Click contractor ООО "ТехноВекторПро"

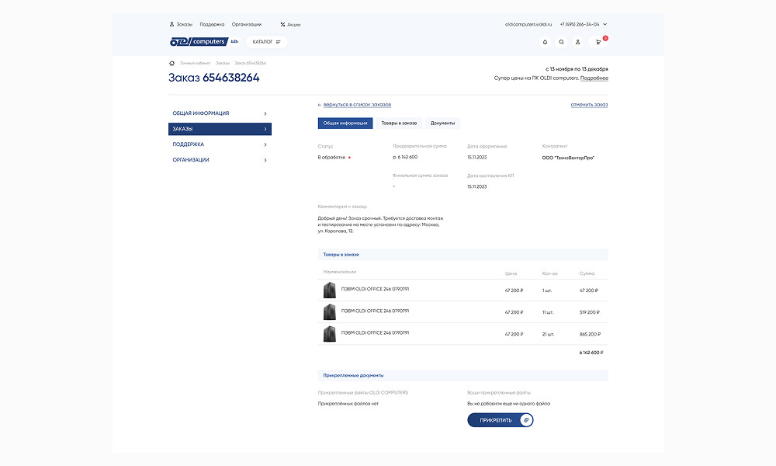pos(568,158)
